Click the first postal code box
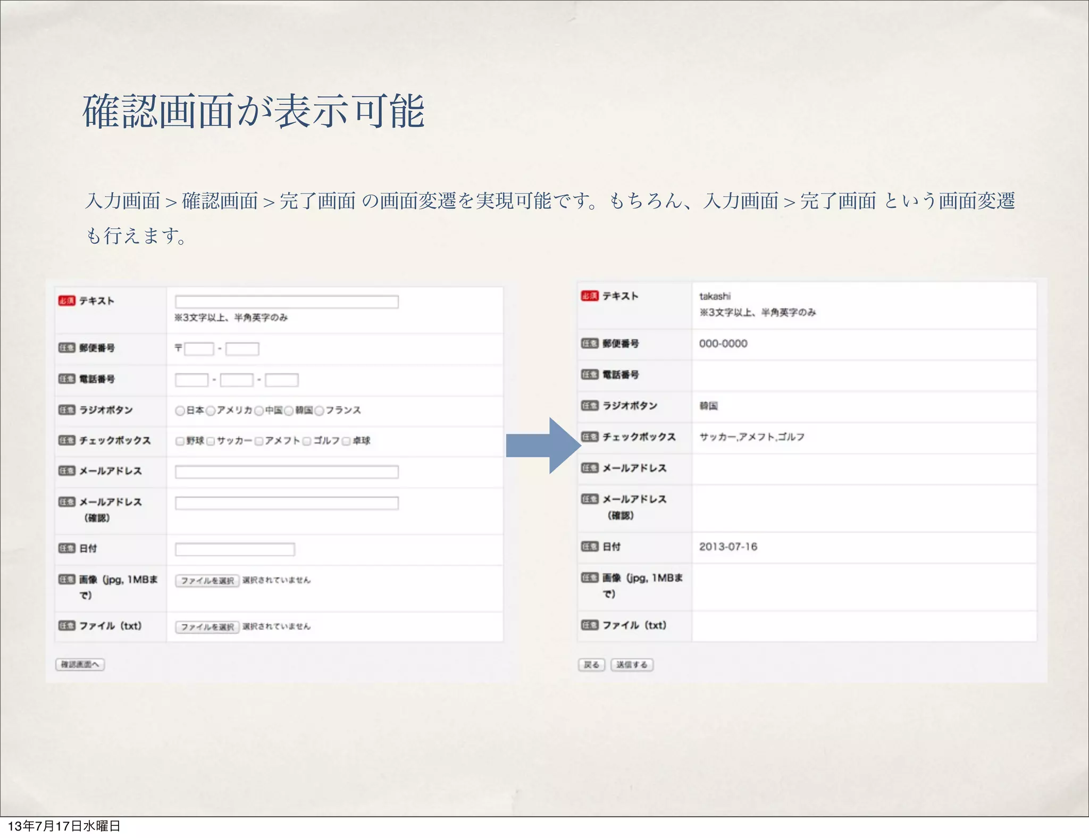 coord(199,349)
